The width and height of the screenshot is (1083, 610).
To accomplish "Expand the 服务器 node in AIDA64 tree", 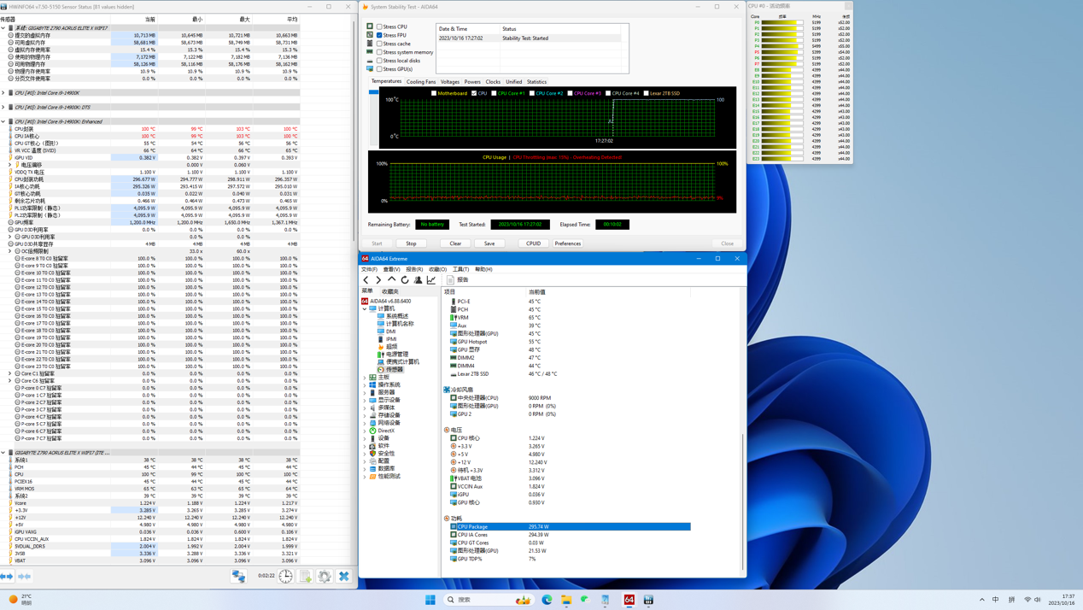I will pyautogui.click(x=365, y=392).
